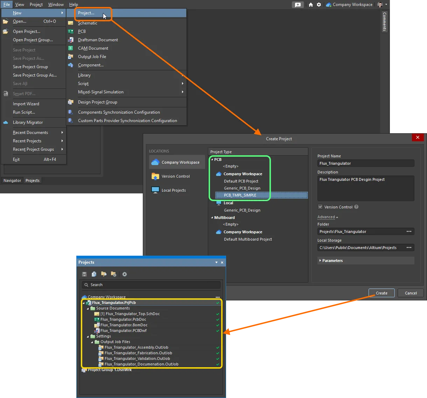Click the add comment icon in title bar
427x398 pixels.
point(298,5)
